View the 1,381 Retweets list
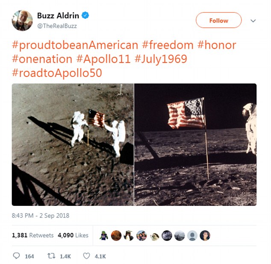The image size is (271, 264). tap(32, 235)
